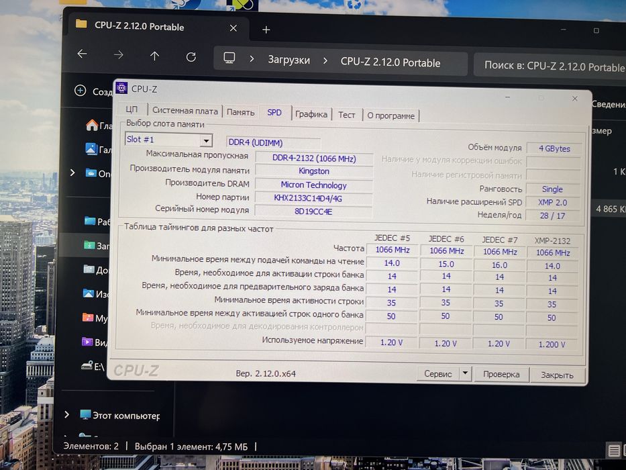
Task: Switch to the Тест tab
Action: (x=346, y=115)
